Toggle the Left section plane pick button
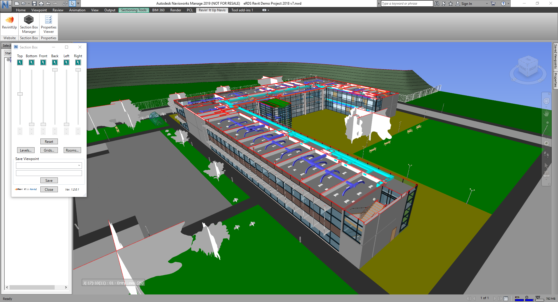 pyautogui.click(x=66, y=62)
